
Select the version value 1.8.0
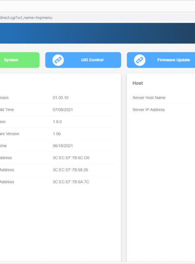(x=57, y=122)
